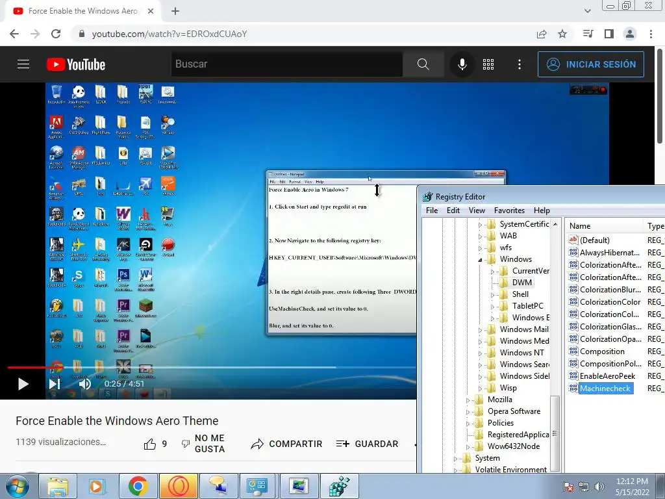
Task: Click the URL address bar
Action: pyautogui.click(x=301, y=34)
